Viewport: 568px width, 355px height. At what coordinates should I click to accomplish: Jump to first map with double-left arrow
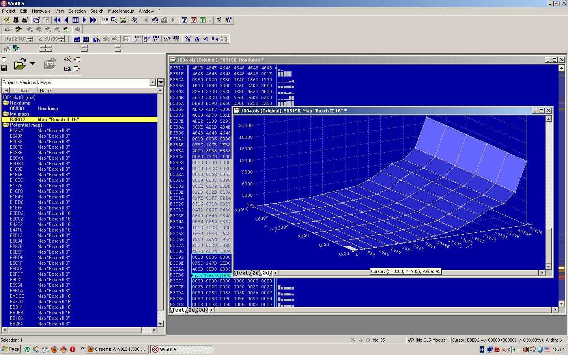click(x=57, y=20)
